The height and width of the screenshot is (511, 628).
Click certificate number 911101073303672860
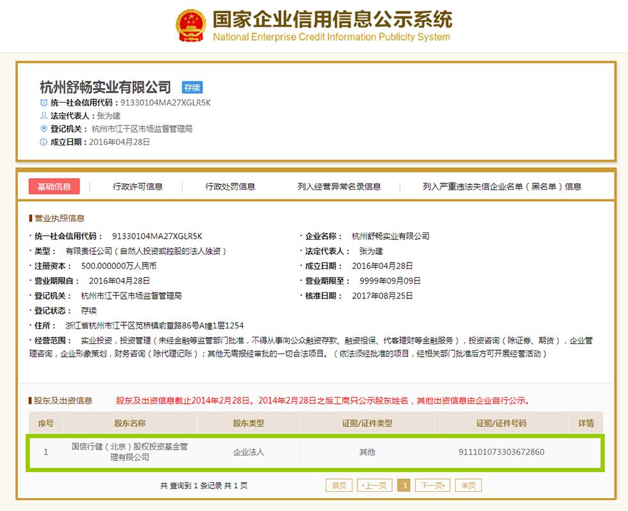pyautogui.click(x=501, y=452)
